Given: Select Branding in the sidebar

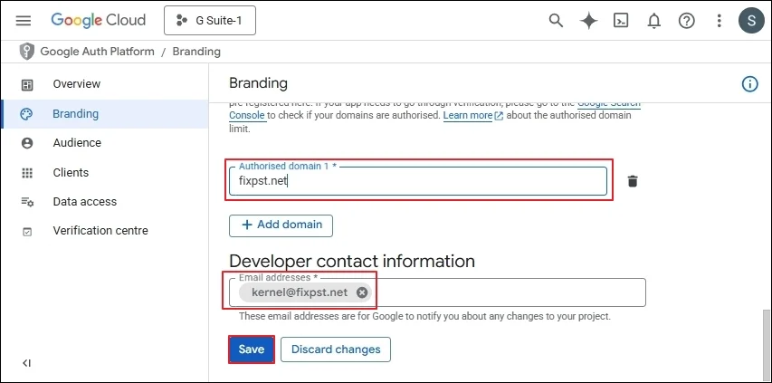Looking at the screenshot, I should click(105, 114).
